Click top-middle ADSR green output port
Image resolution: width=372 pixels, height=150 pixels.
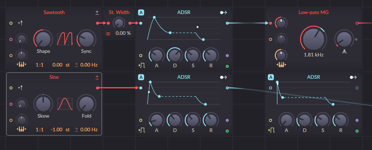tap(227, 66)
